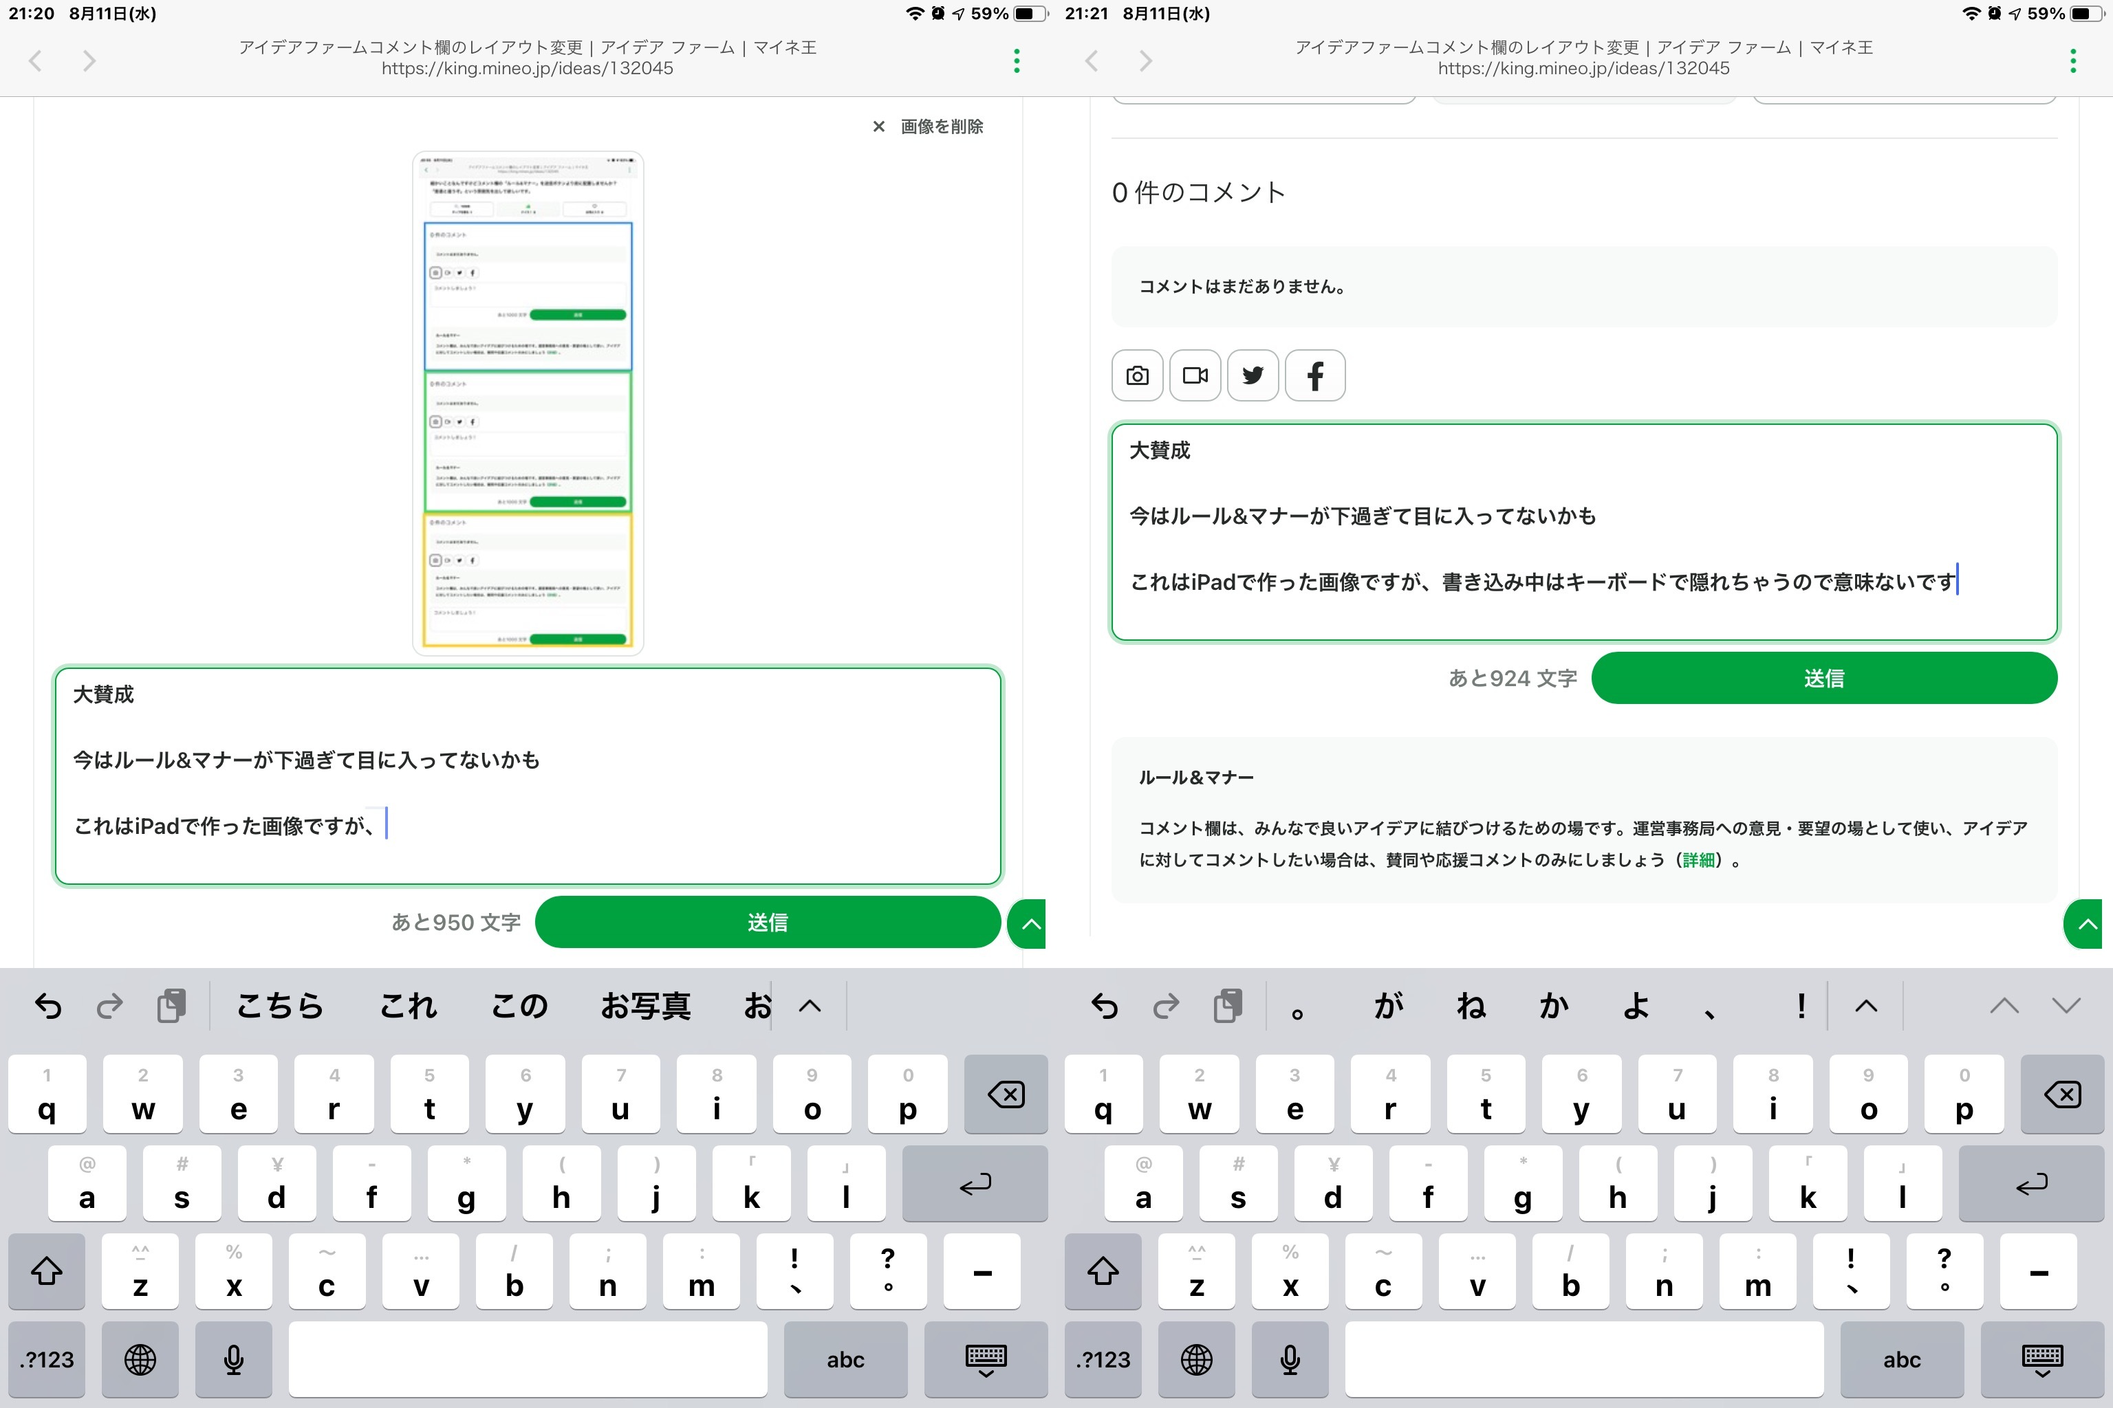Viewport: 2113px width, 1408px height.
Task: Select the suggestion ね on right keyboard
Action: [1471, 1006]
